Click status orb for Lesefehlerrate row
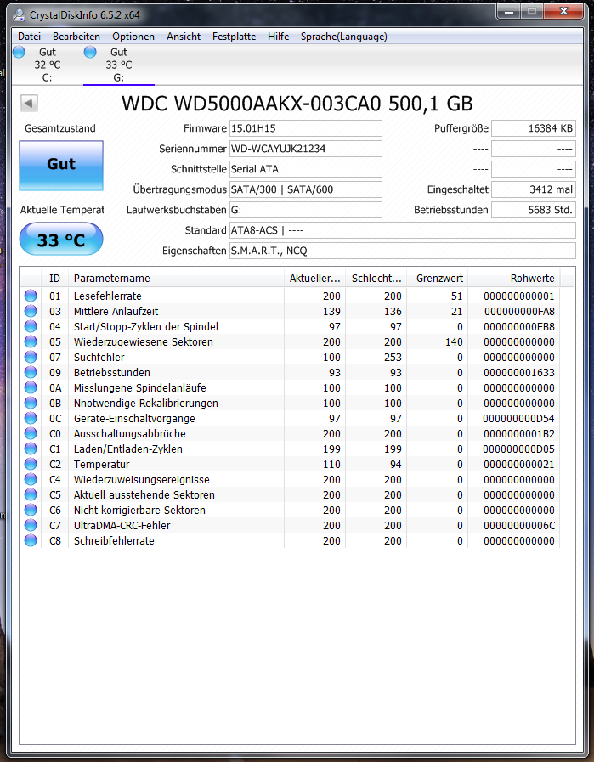 point(31,296)
